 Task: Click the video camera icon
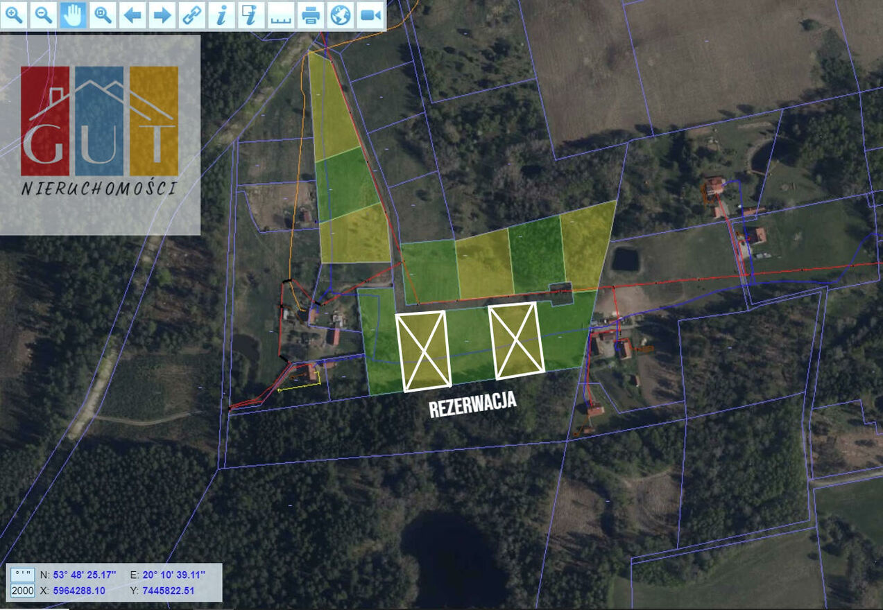370,15
